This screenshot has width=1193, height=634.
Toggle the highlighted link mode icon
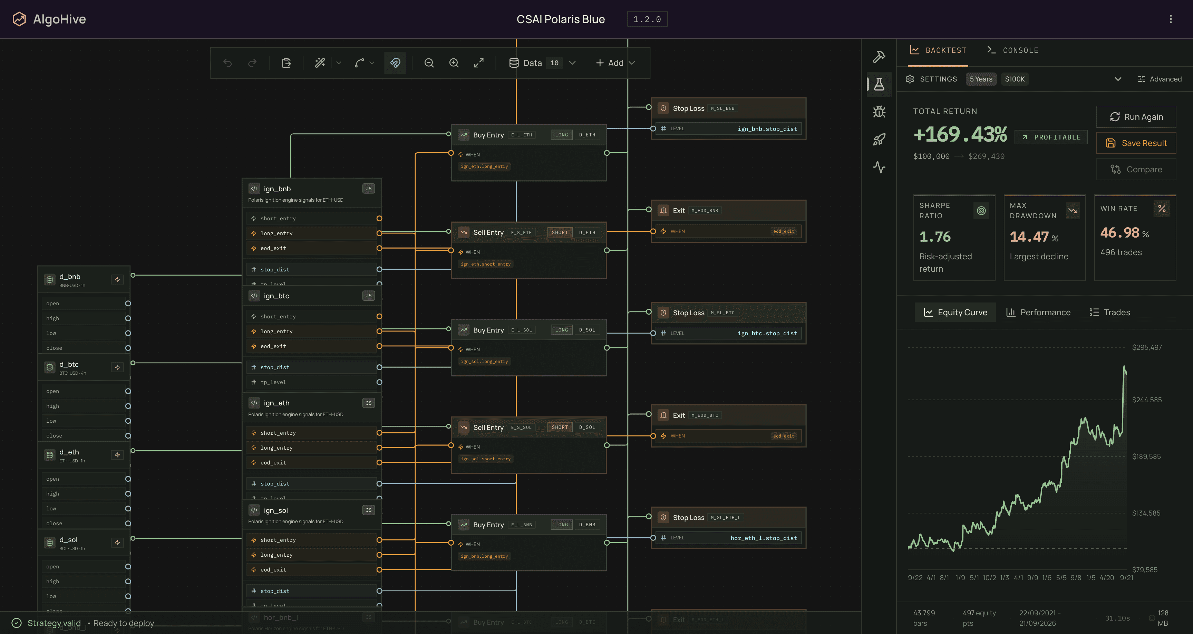click(x=395, y=63)
